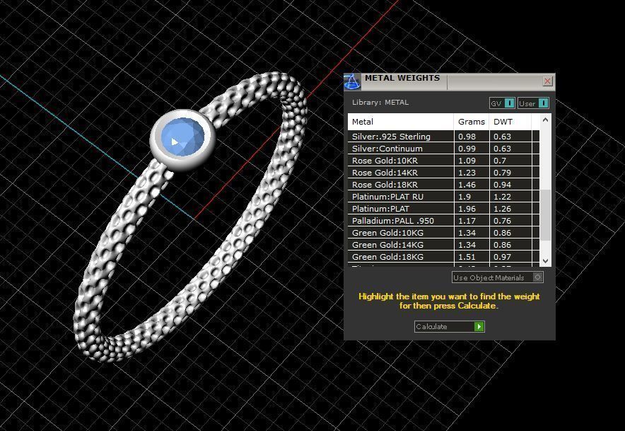Click the 0.94 DWT value for Rose Gold:18KR
625x431 pixels.
point(502,185)
